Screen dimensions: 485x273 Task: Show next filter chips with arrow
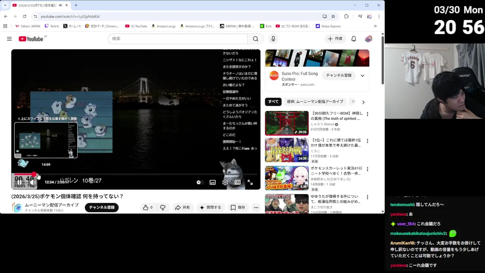click(363, 102)
